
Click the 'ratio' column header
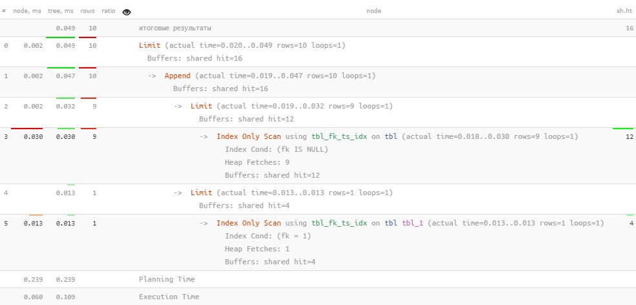click(x=109, y=11)
